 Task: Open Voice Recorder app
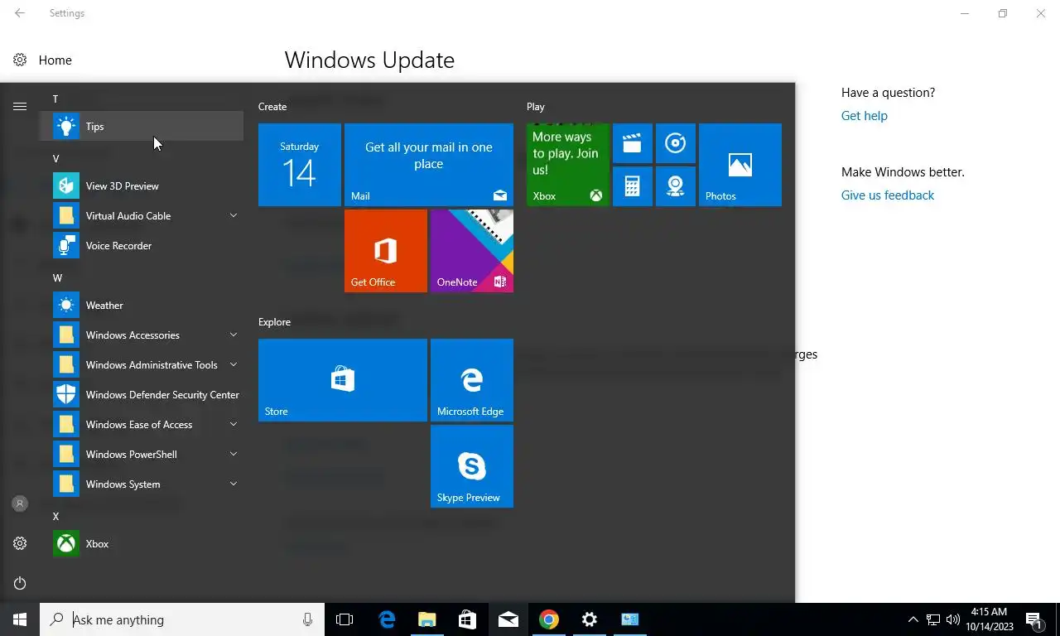[142, 246]
